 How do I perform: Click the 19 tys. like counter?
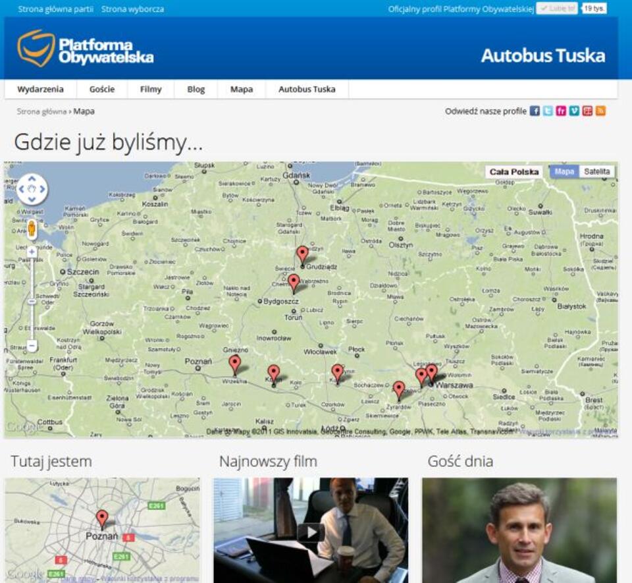[x=594, y=9]
